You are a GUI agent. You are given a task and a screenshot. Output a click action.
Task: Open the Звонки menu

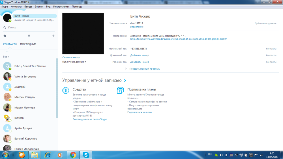point(39,7)
